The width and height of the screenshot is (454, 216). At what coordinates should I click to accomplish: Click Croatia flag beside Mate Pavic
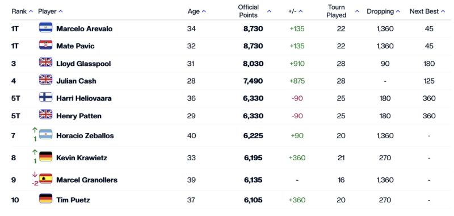(x=46, y=45)
